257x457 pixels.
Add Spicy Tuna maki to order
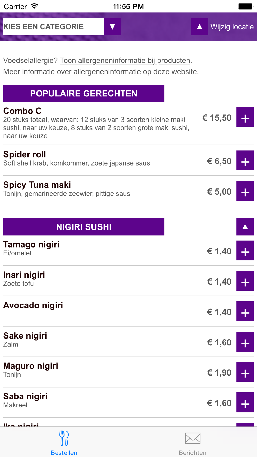tap(245, 191)
